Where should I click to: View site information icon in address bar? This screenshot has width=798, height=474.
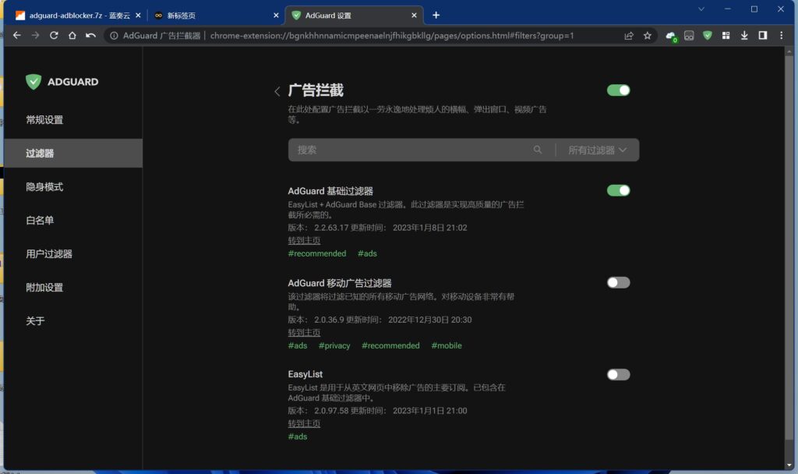pyautogui.click(x=114, y=36)
